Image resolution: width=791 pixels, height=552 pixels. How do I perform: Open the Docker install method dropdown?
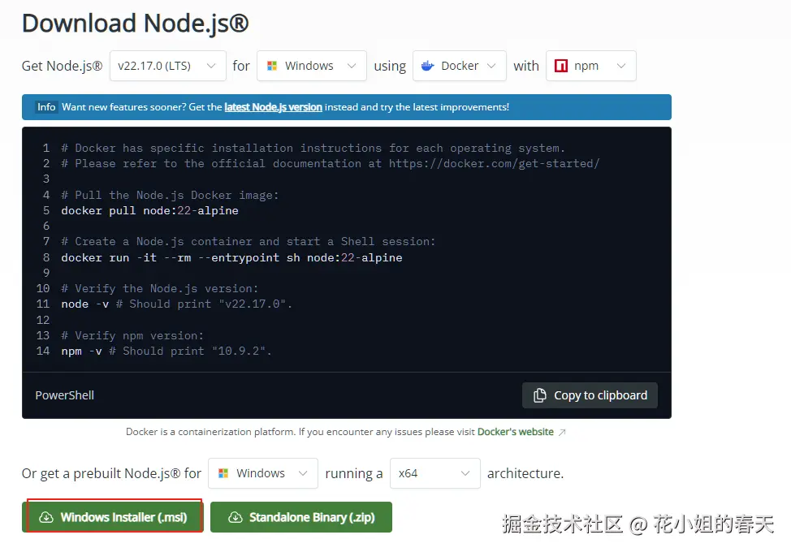click(459, 66)
